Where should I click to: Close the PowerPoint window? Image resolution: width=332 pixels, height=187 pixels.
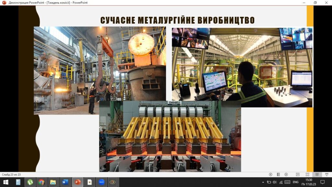click(x=326, y=3)
